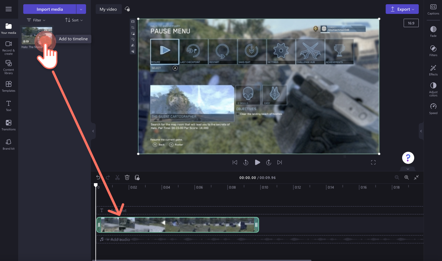Screen dimensions: 442x261
Task: Click the Fit to frame icon
Action: [x=133, y=22]
